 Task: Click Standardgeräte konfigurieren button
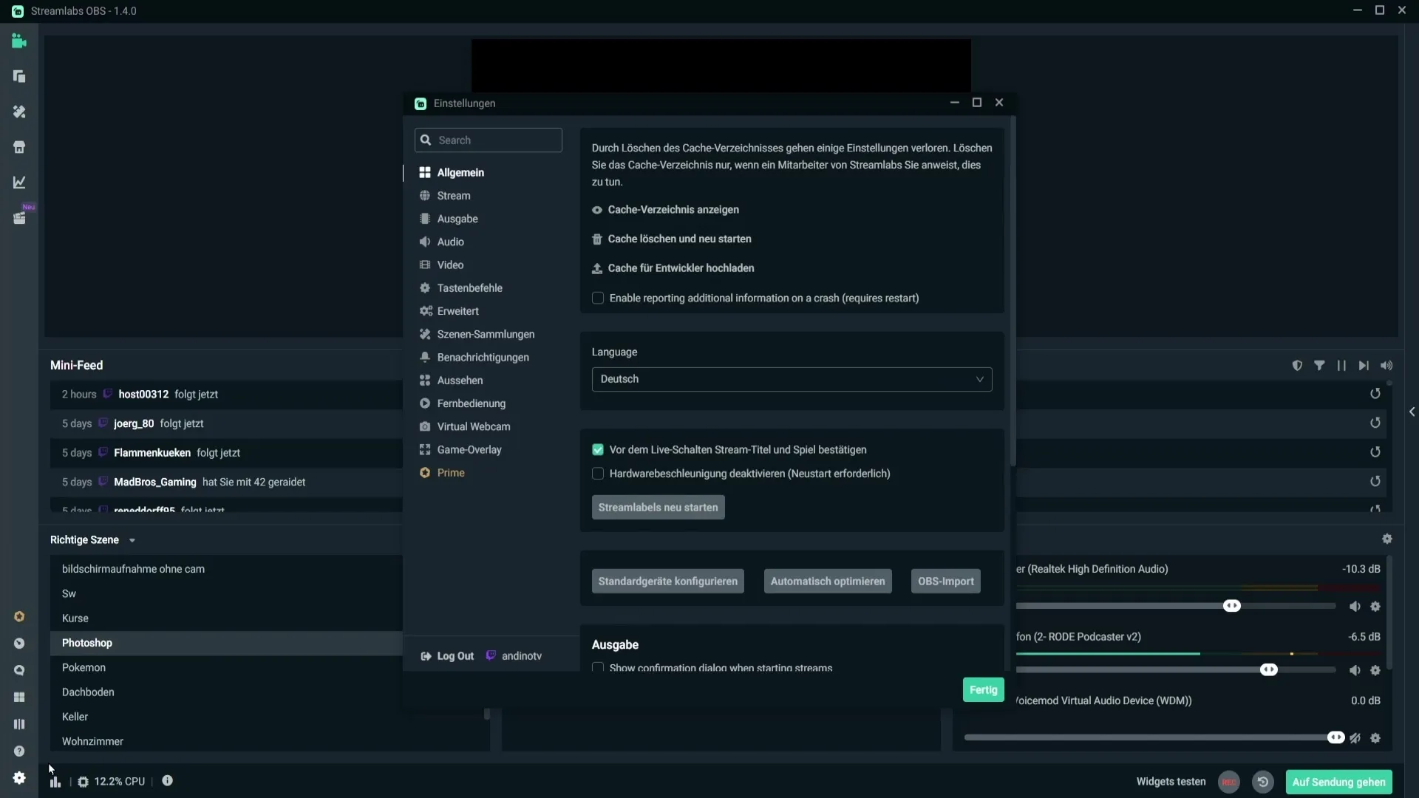click(667, 582)
